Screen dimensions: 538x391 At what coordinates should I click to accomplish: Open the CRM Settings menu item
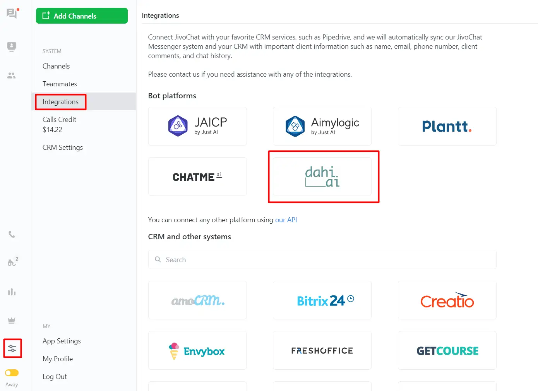click(x=63, y=147)
